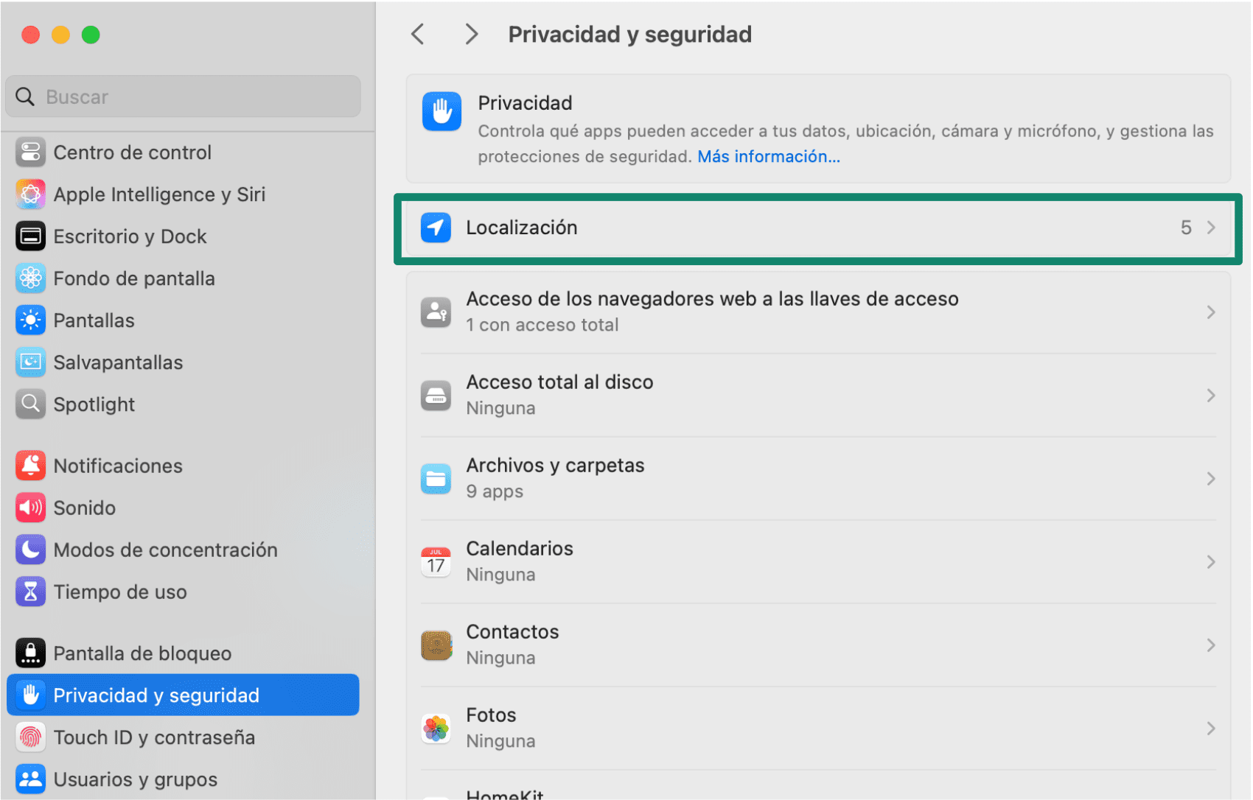Screen dimensions: 1253x800
Task: Expand the Localización section chevron
Action: [x=1210, y=228]
